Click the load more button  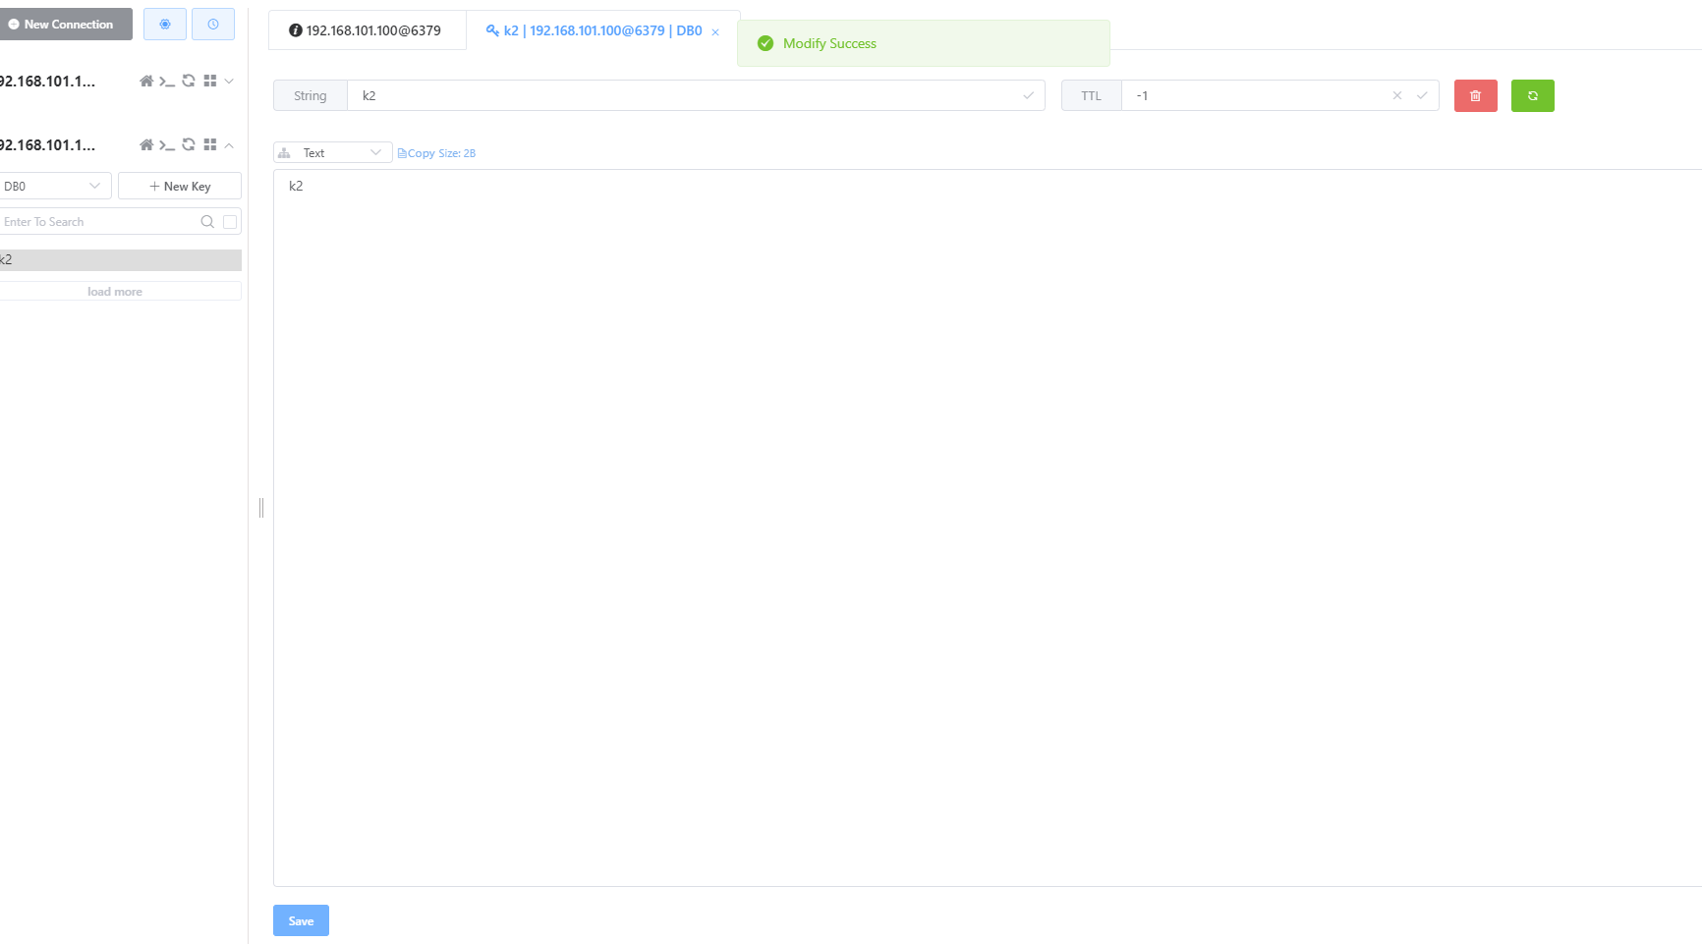(x=120, y=292)
